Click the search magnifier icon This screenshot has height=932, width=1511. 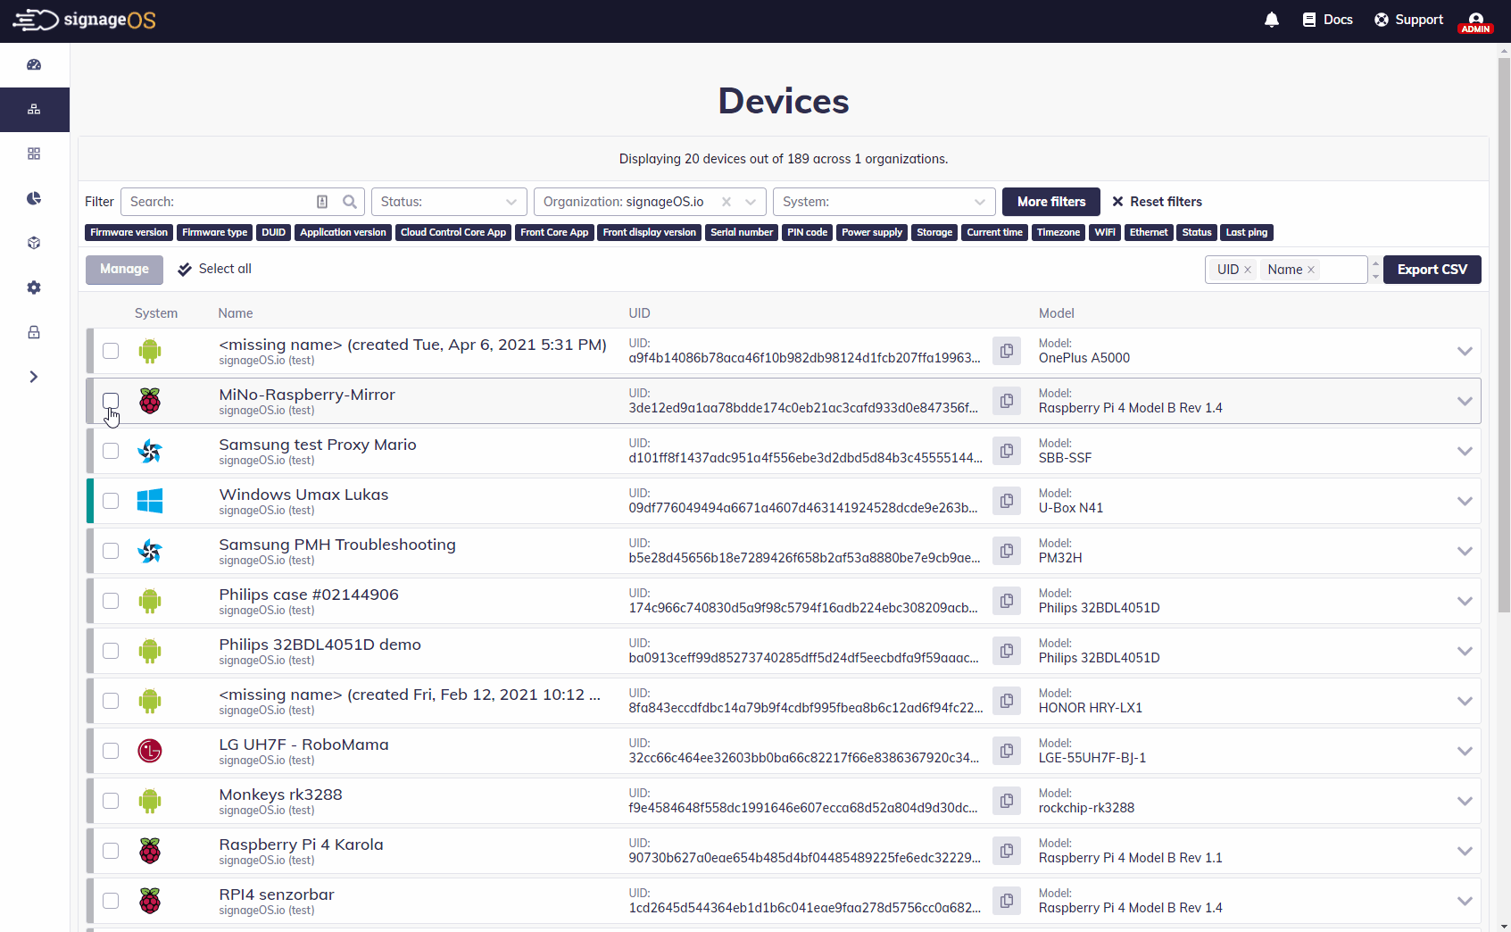pyautogui.click(x=350, y=202)
